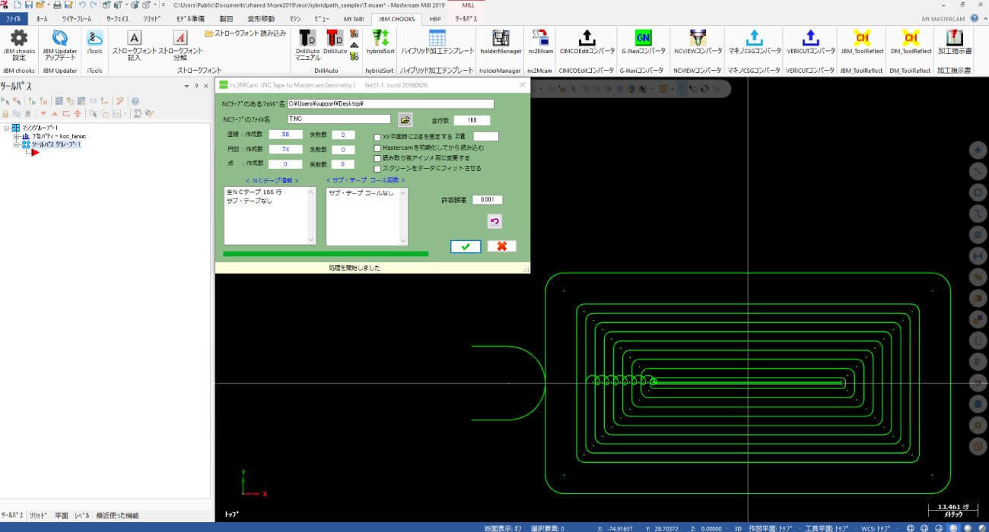Select ツールパス グループ-1 tree item
Viewport: 989px width, 532px height.
pyautogui.click(x=56, y=144)
